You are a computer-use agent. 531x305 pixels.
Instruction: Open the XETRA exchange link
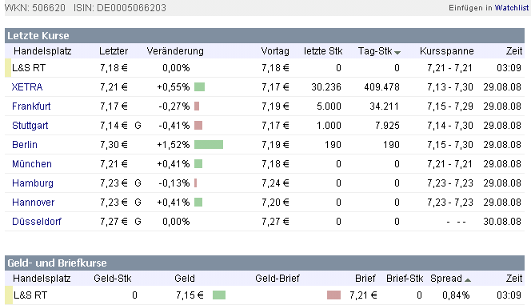click(x=27, y=87)
